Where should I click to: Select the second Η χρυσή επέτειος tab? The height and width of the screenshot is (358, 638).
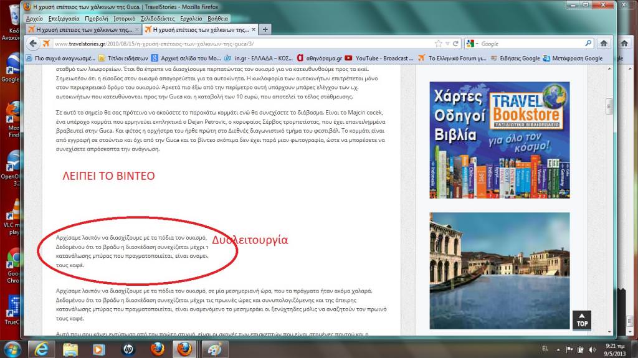point(199,29)
